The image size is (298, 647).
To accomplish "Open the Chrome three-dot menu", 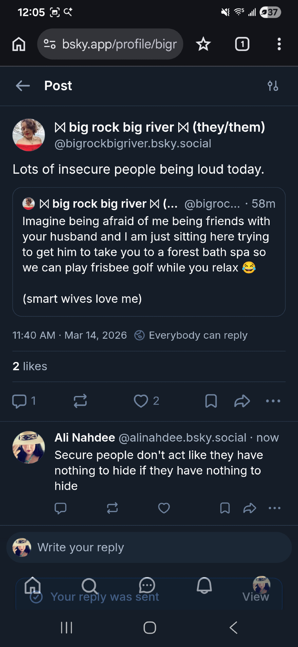I will point(279,44).
